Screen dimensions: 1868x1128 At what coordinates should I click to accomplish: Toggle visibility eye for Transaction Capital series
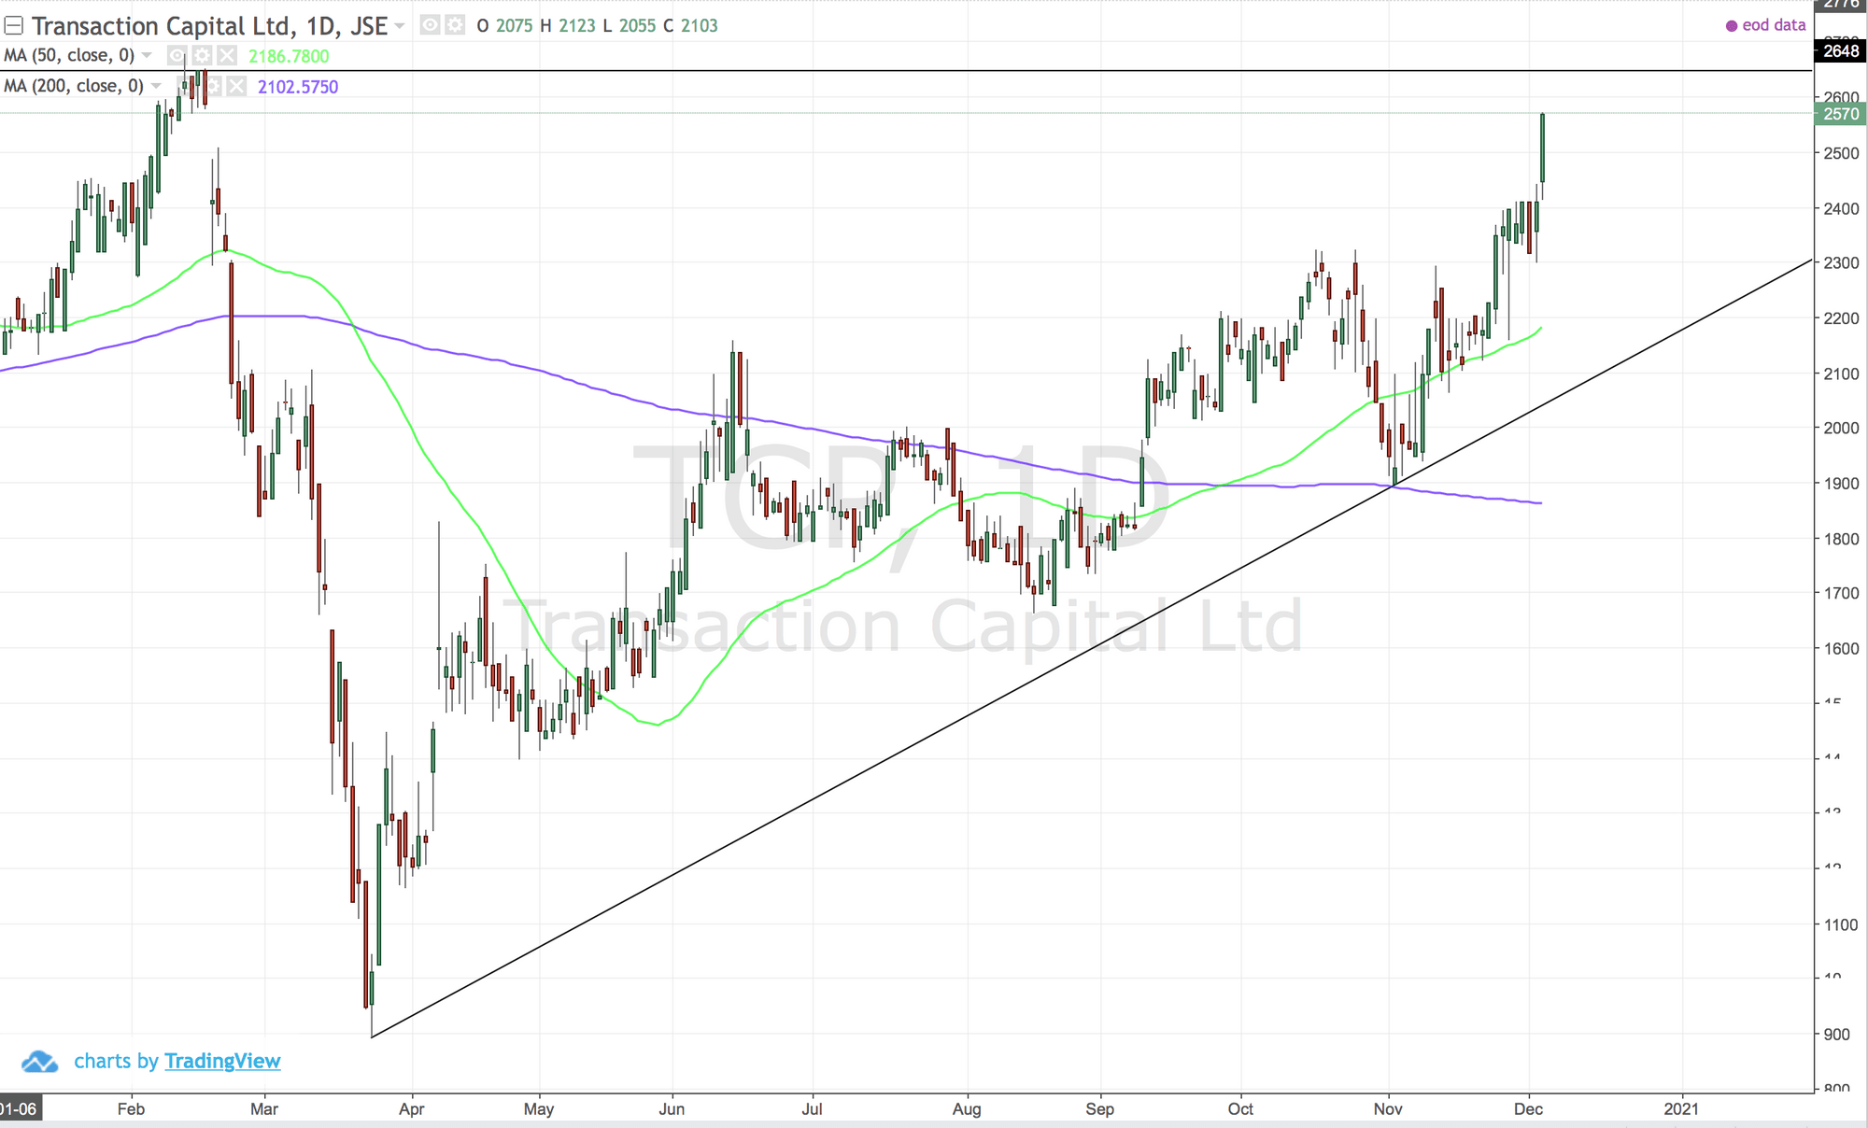430,25
